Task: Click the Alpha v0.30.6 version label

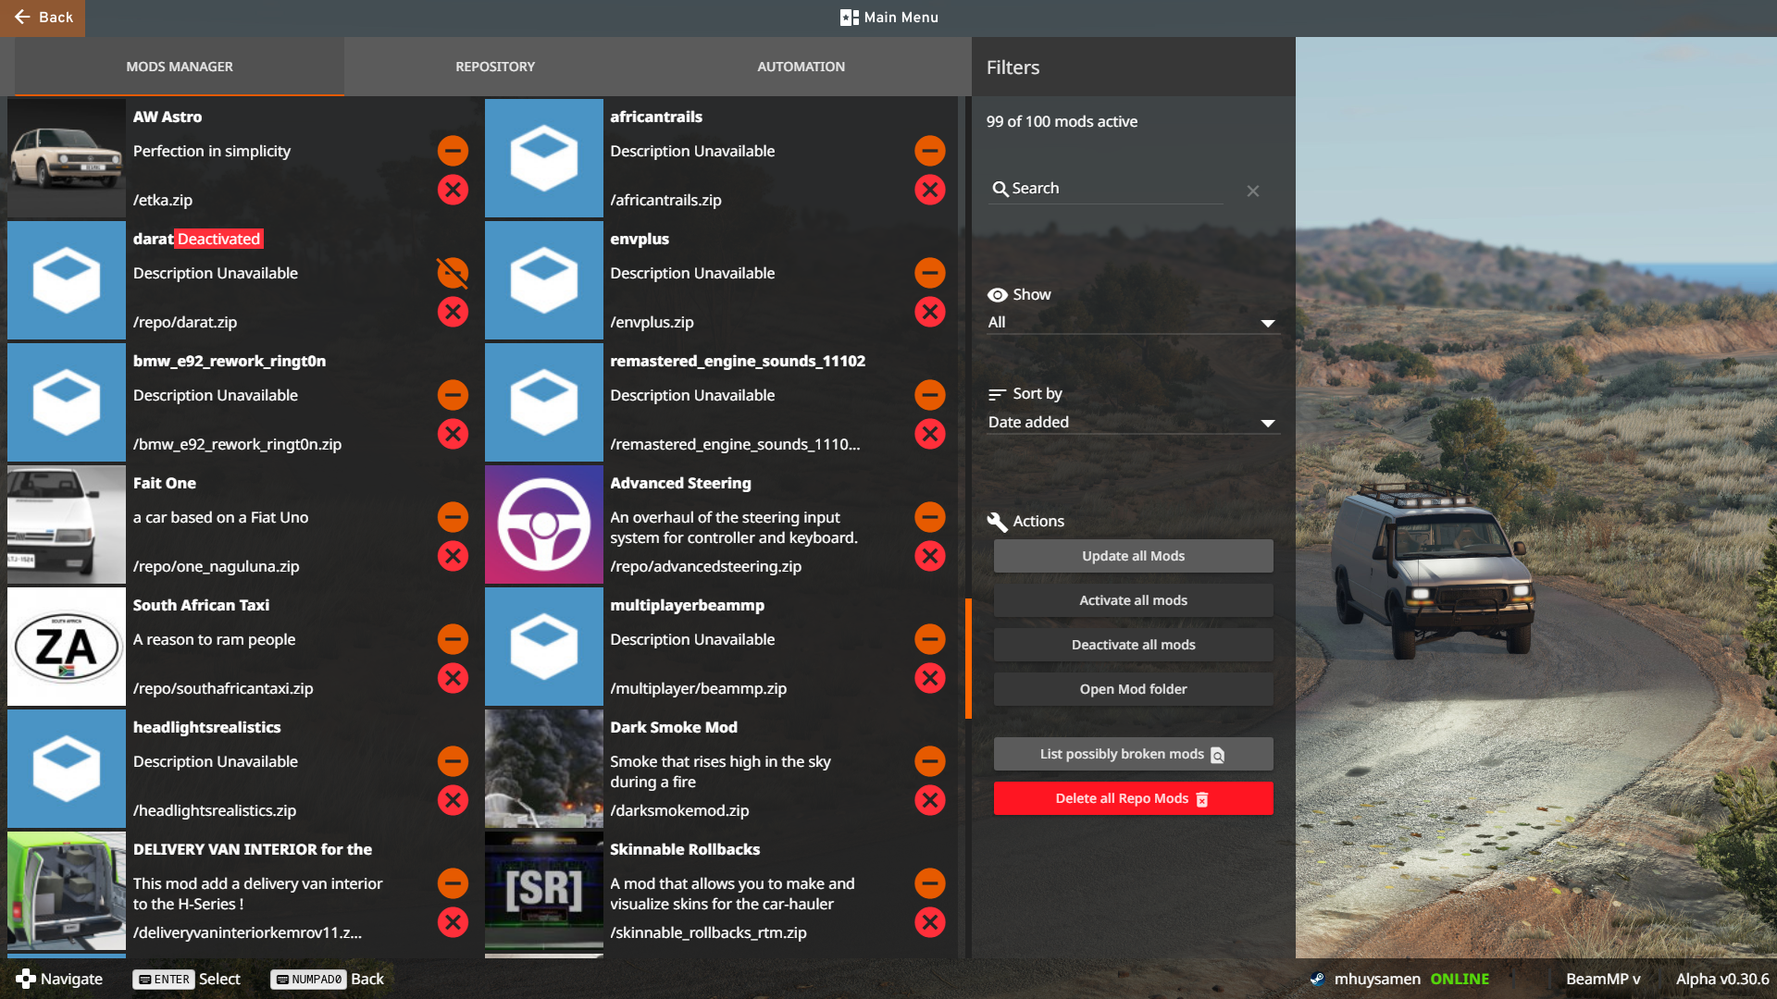Action: pos(1721,979)
